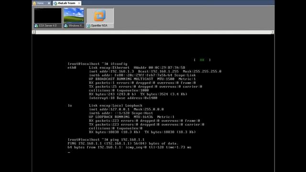Viewport: 306px width, 172px height.
Task: Click the ifconfig command line
Action: (x=98, y=64)
